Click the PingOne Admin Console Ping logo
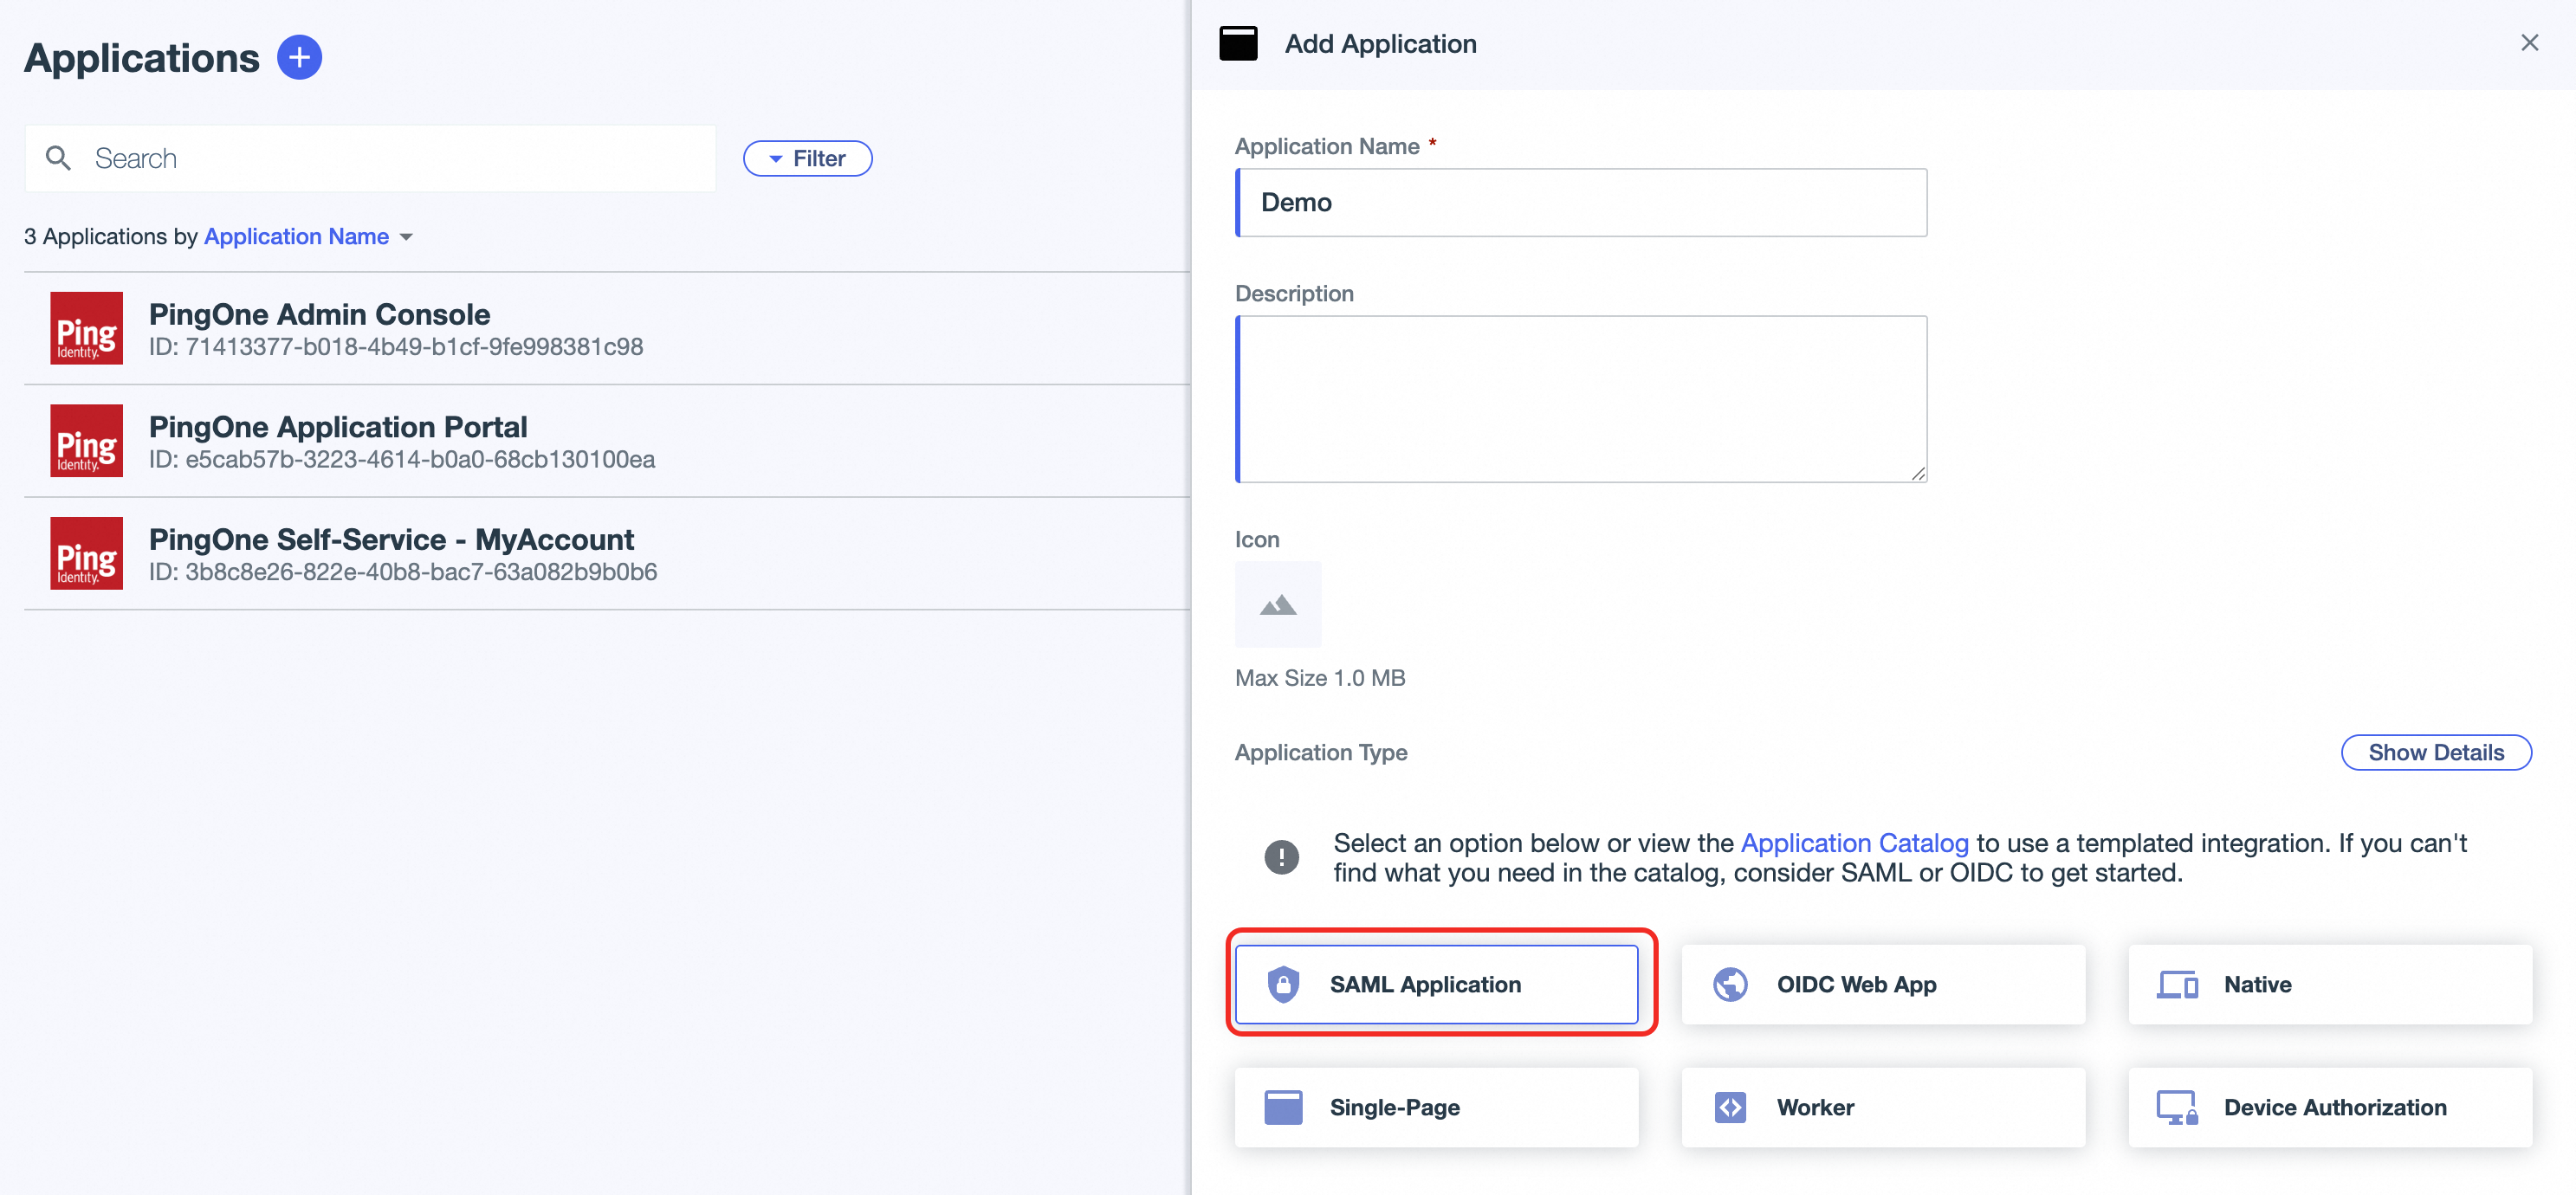The image size is (2576, 1195). coord(87,328)
